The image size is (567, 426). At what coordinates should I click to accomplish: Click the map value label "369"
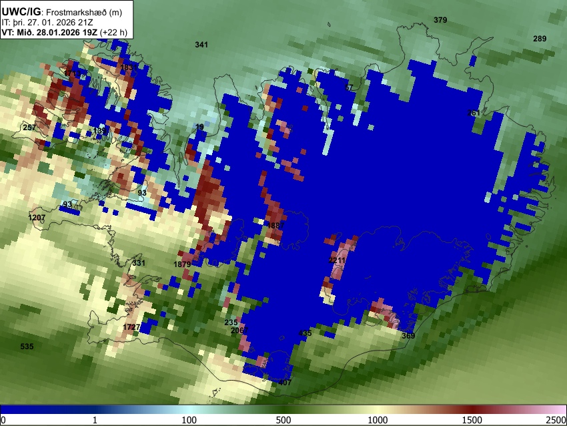click(408, 335)
